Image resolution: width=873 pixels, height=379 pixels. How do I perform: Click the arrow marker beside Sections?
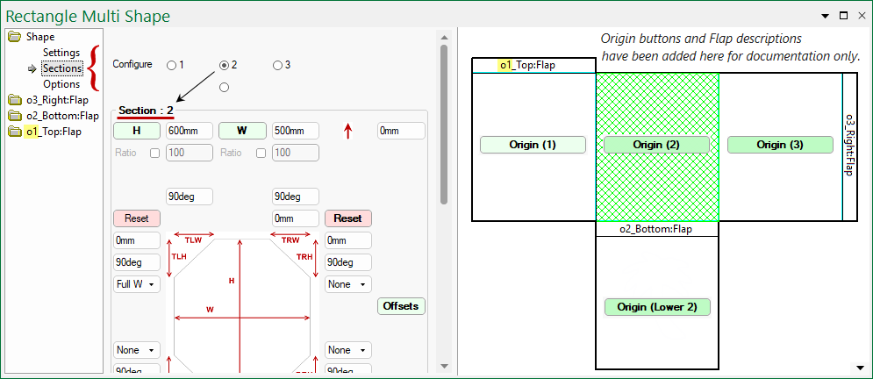(32, 68)
